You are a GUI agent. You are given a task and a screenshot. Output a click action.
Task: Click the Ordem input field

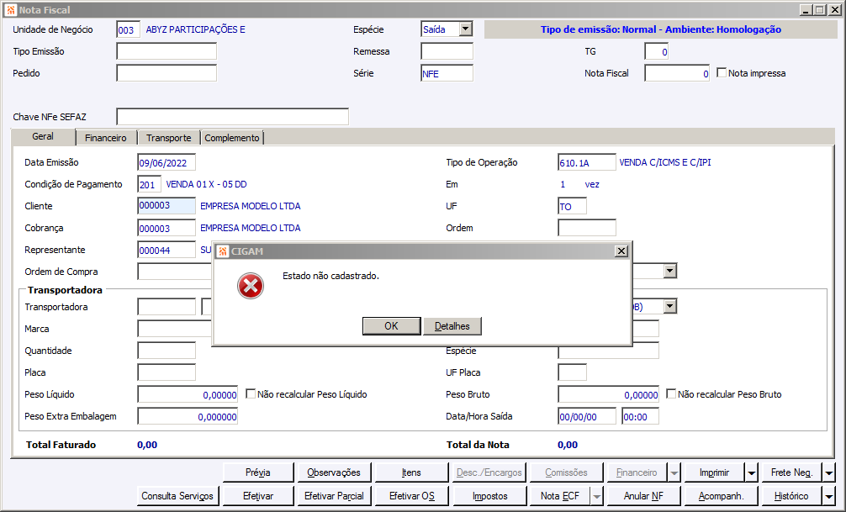click(x=587, y=228)
